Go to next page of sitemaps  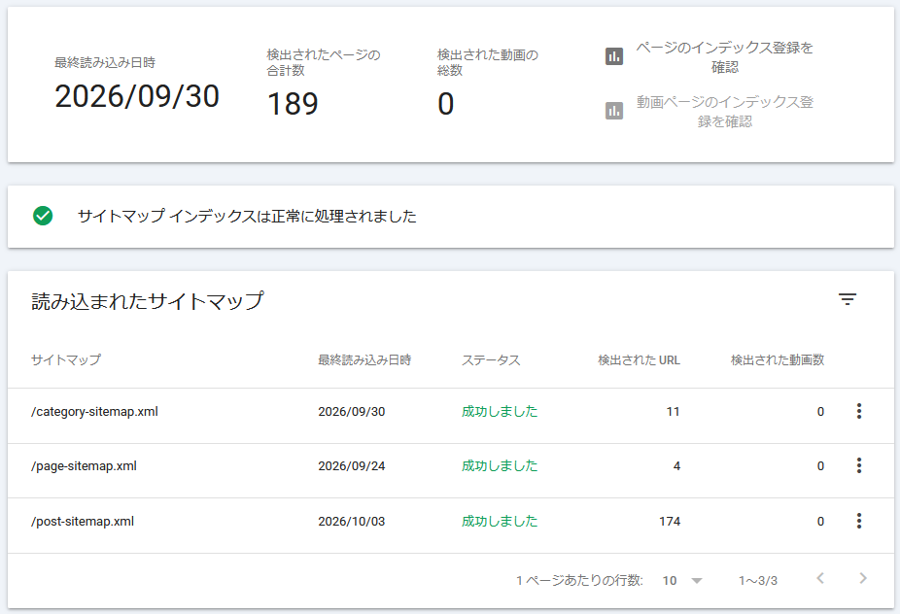863,578
